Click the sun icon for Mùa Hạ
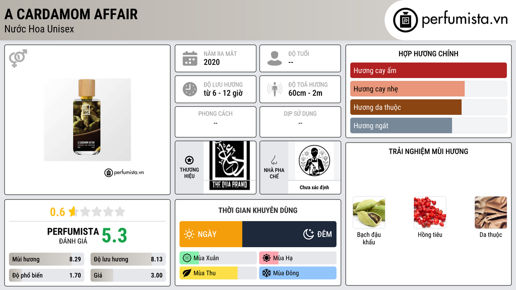Viewport: 516px width, 290px height. point(267,258)
